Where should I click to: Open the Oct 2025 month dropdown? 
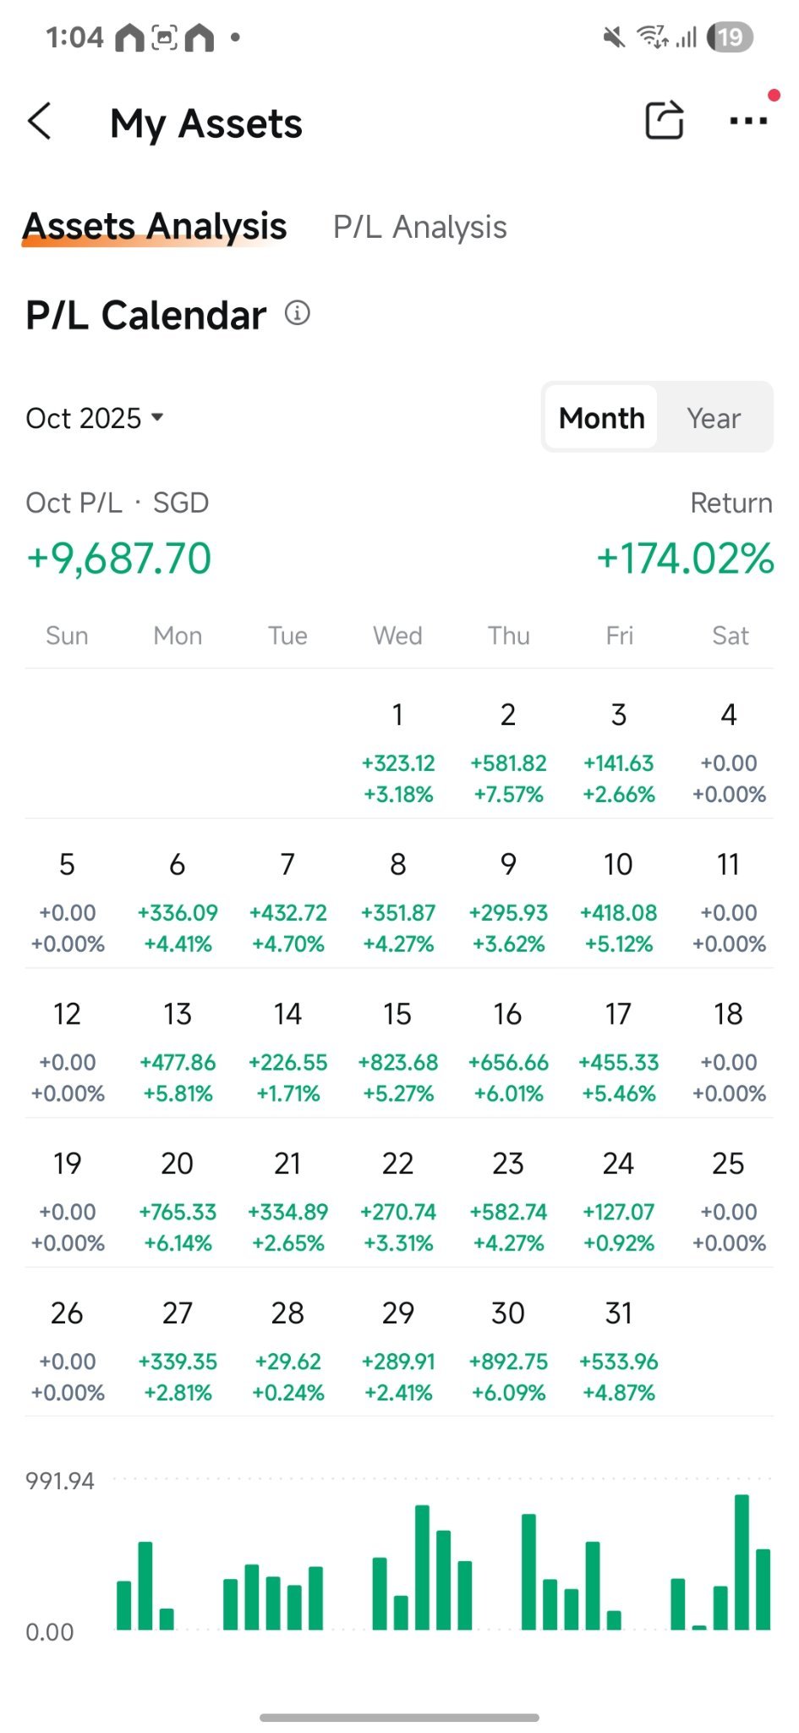click(x=95, y=417)
